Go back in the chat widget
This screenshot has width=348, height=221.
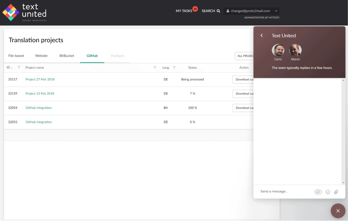point(262,36)
